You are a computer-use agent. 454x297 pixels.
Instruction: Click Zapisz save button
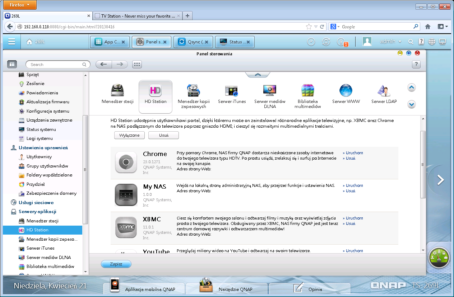116,264
